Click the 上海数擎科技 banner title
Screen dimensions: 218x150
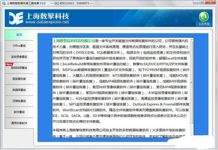click(47, 16)
